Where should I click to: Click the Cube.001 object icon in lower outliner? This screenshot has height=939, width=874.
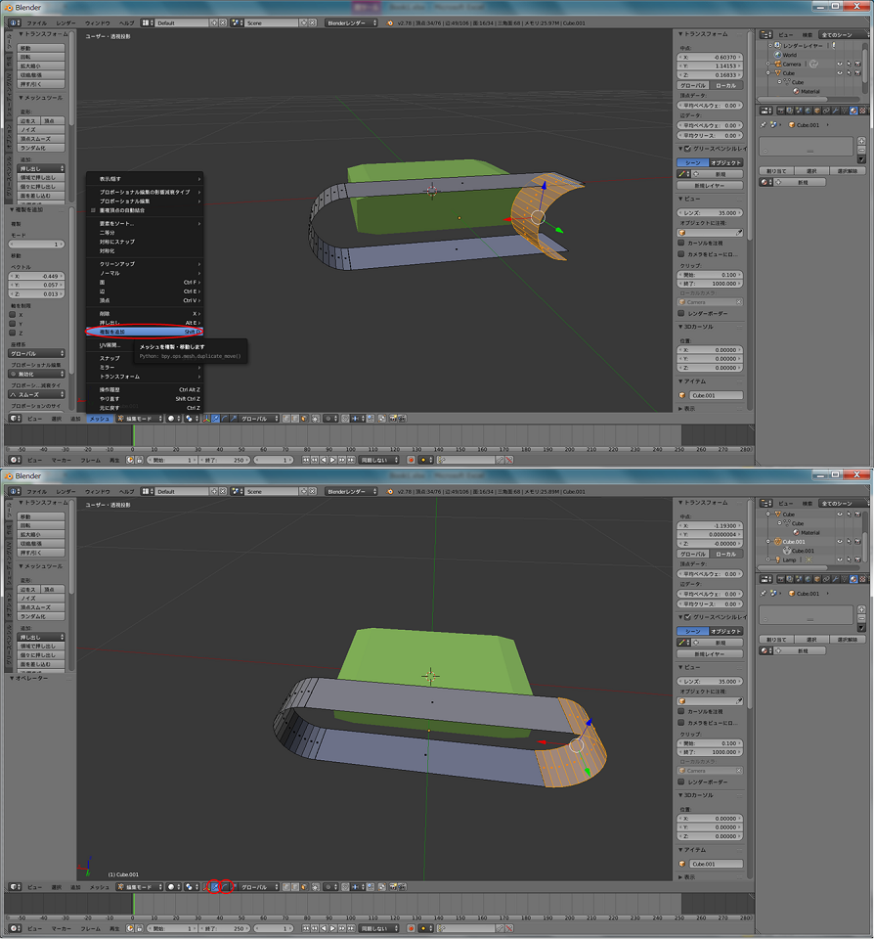point(777,541)
